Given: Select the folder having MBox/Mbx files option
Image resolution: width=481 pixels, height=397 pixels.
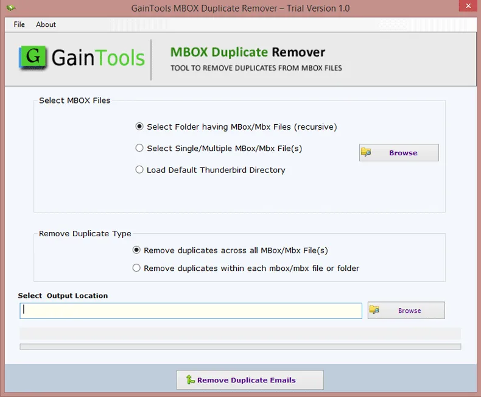Looking at the screenshot, I should [140, 127].
